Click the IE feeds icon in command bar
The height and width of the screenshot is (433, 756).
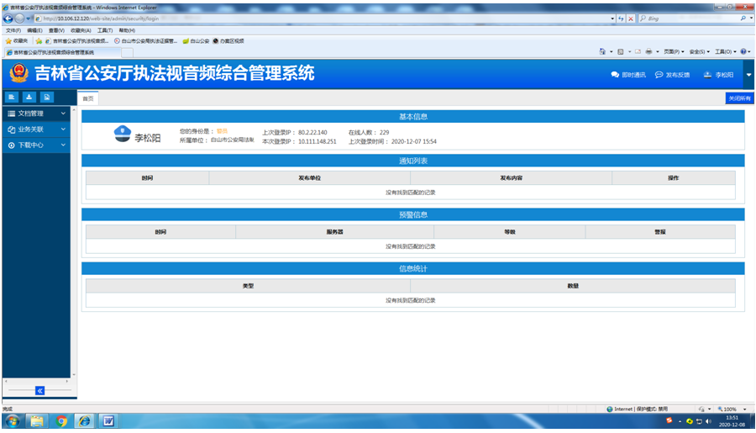(621, 51)
